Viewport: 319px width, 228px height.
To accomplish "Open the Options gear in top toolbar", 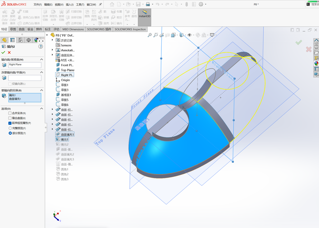I will point(201,4).
